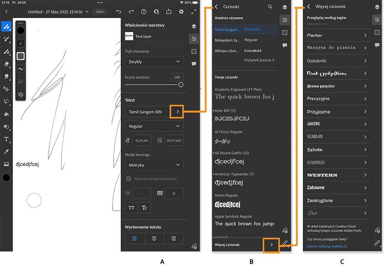The height and width of the screenshot is (271, 390).
Task: Select the vector brush tool
Action: 6,52
